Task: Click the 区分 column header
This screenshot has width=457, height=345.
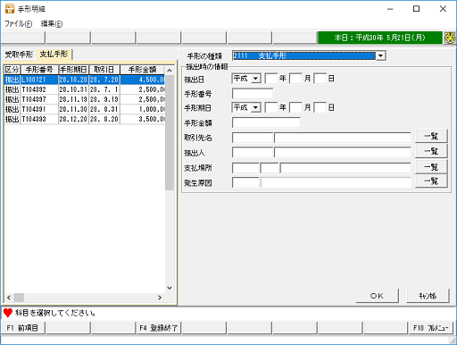Action: pyautogui.click(x=12, y=70)
